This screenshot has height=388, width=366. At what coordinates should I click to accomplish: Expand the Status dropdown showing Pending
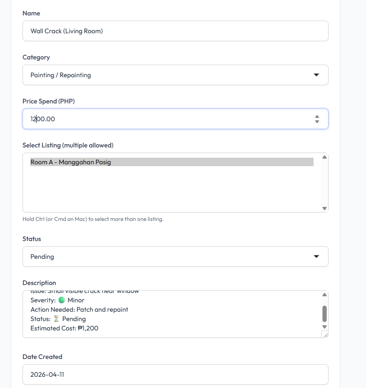coord(175,256)
